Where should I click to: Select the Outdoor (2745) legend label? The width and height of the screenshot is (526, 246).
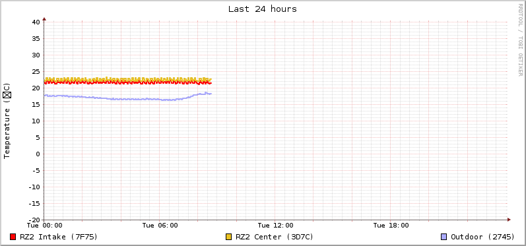482,237
